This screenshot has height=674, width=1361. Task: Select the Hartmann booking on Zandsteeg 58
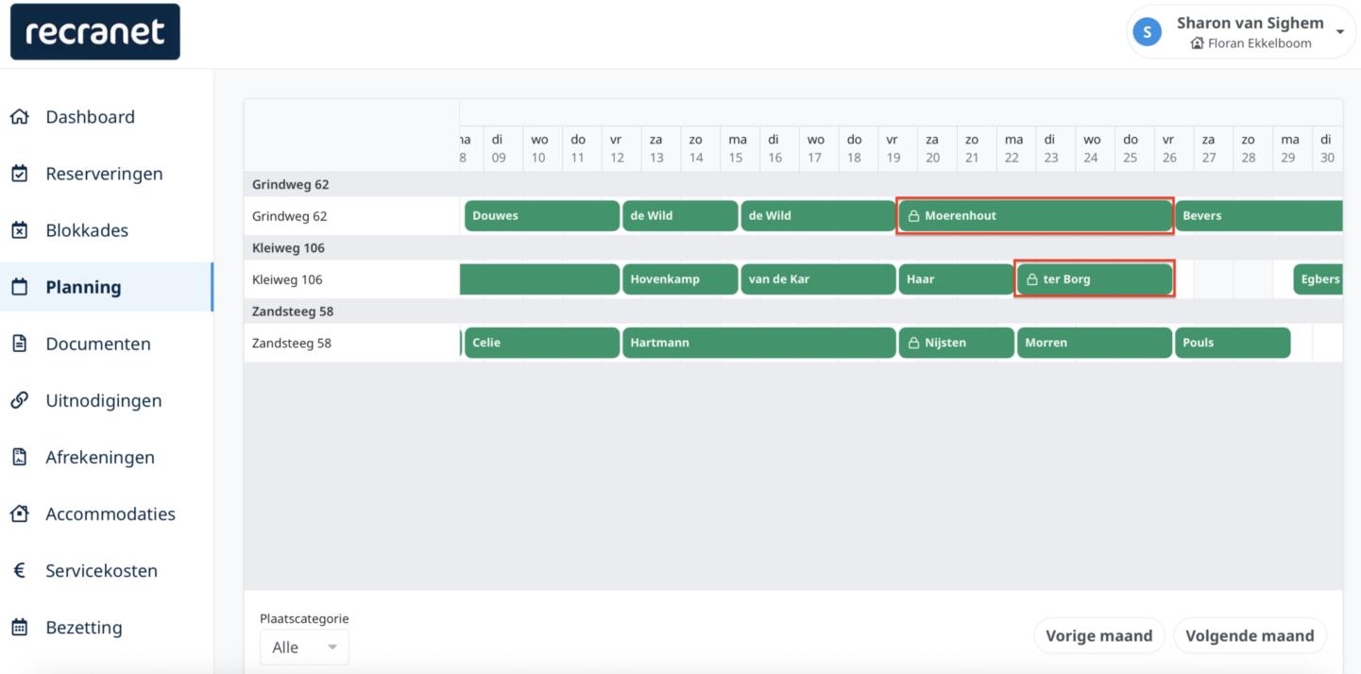pyautogui.click(x=758, y=343)
